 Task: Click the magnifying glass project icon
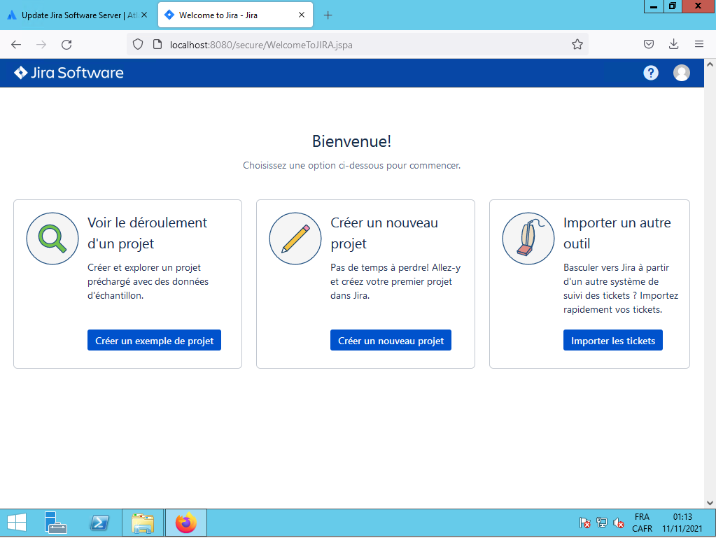coord(52,239)
